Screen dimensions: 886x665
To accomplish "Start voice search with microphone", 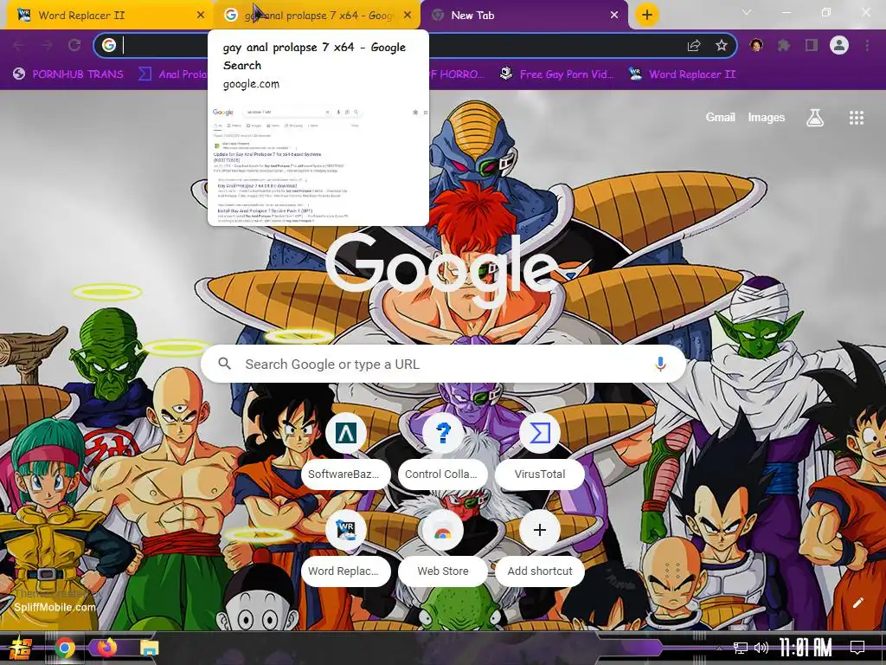I will [660, 365].
